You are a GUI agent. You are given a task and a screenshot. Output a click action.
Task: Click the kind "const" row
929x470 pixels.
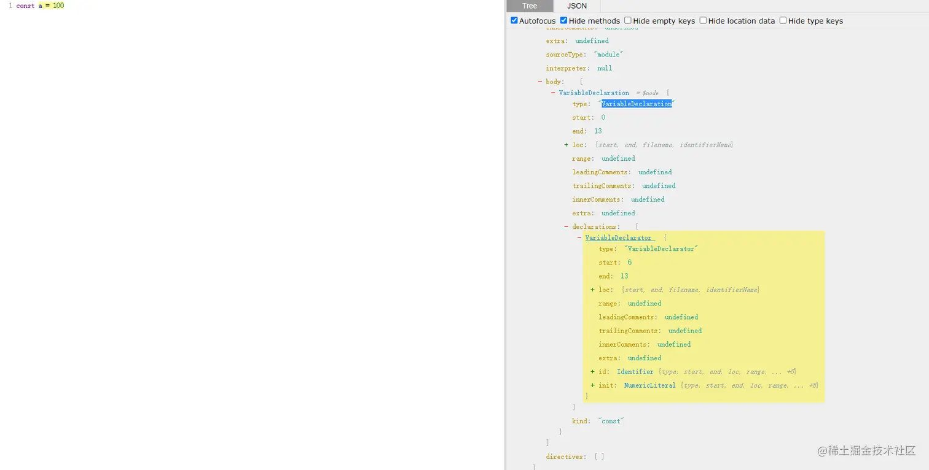coord(598,421)
